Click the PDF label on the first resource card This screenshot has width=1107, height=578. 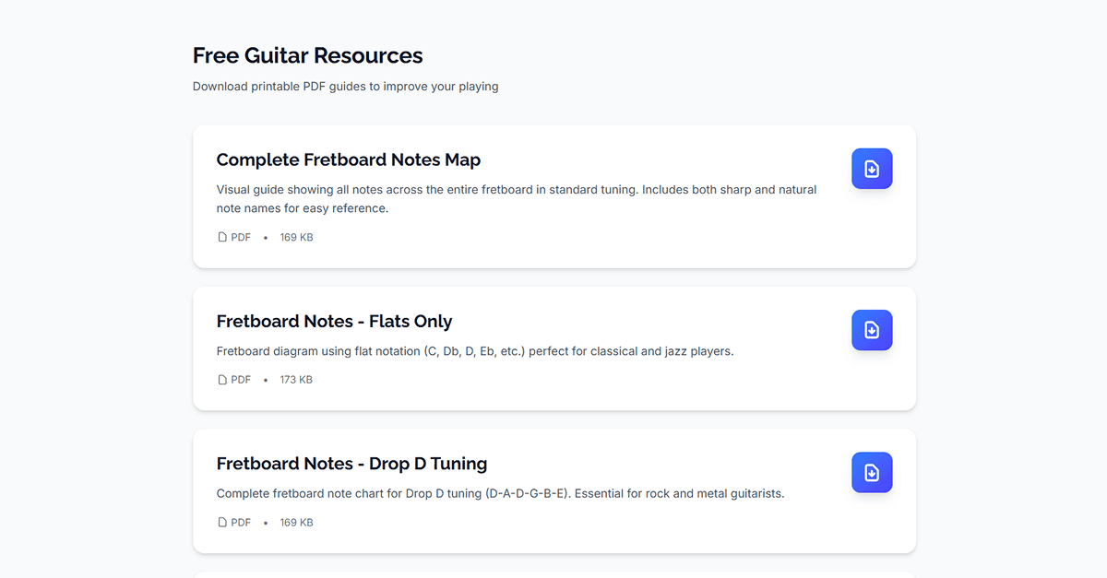point(241,237)
